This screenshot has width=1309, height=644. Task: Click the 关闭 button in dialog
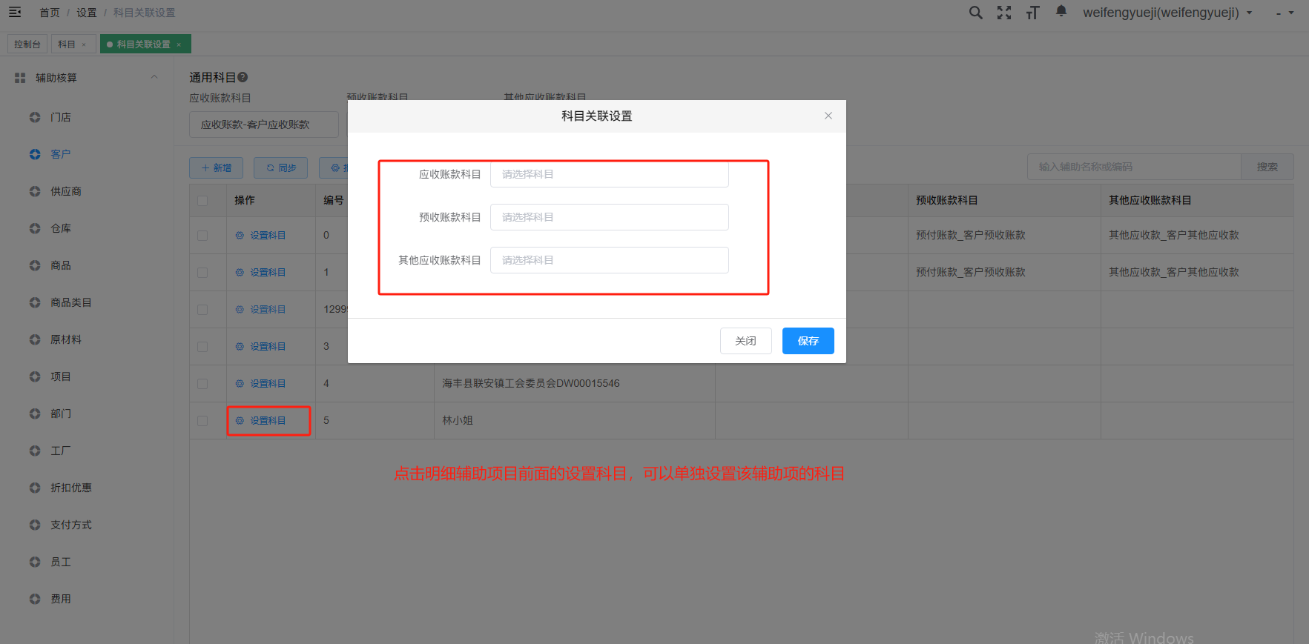(746, 341)
